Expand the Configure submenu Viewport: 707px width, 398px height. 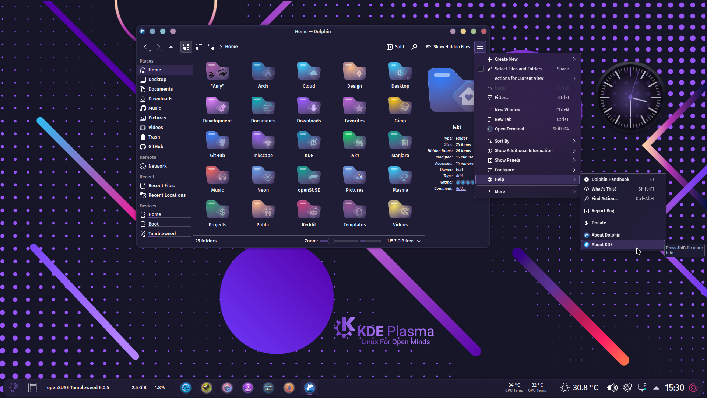528,170
